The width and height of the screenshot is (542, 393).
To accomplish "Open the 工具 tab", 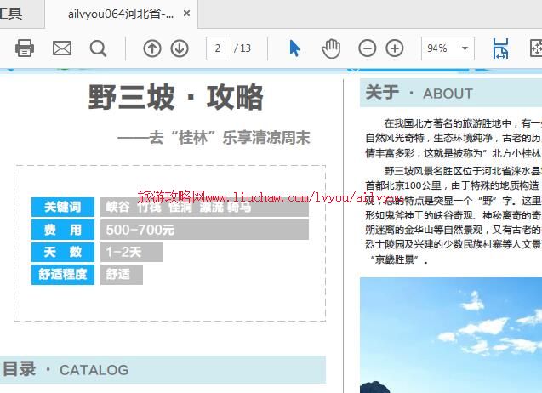I will tap(12, 14).
